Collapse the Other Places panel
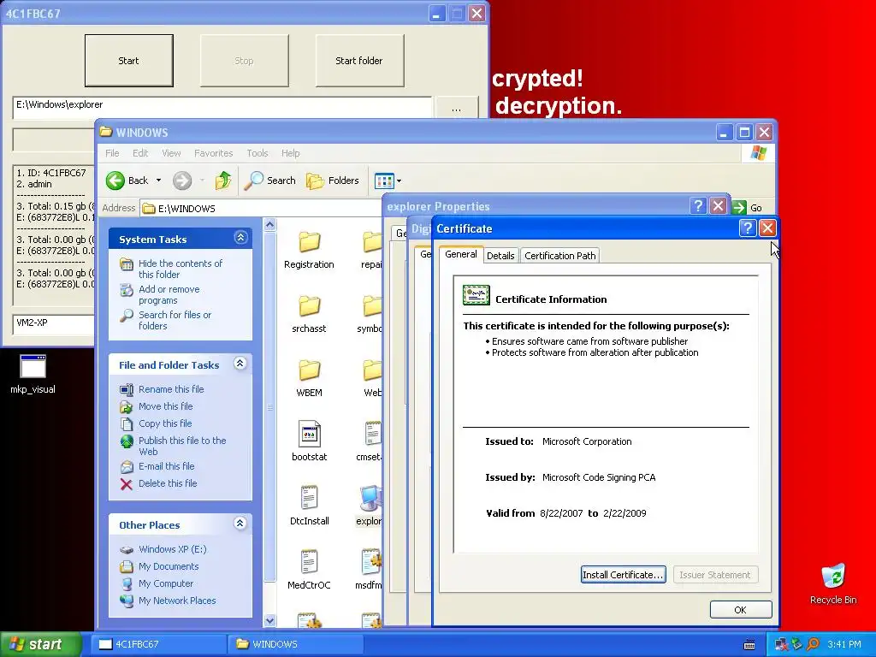Image resolution: width=876 pixels, height=657 pixels. 240,524
